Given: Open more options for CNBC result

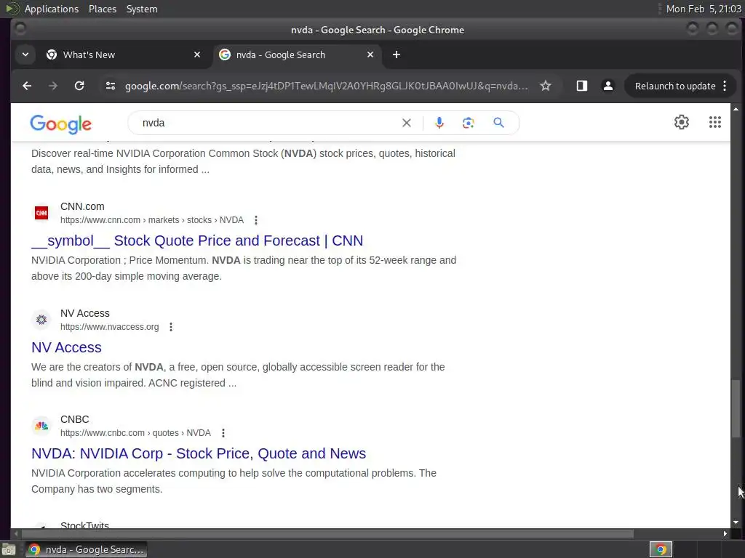Looking at the screenshot, I should 223,433.
